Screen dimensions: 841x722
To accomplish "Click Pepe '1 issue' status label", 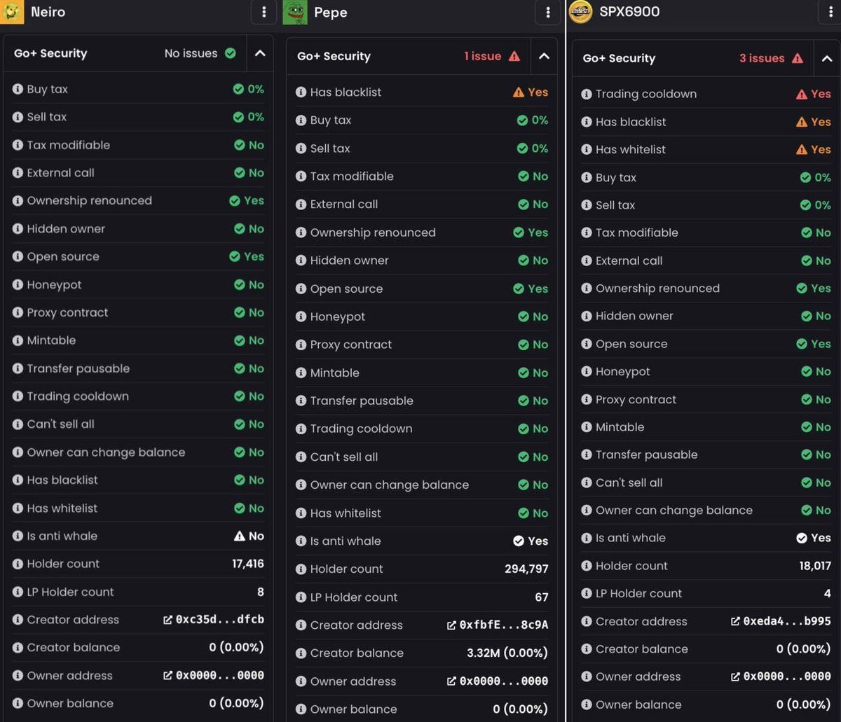I will (x=483, y=56).
